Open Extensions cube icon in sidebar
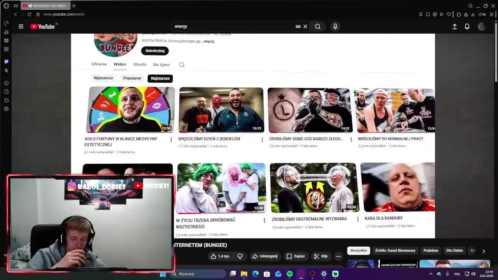 6,100
